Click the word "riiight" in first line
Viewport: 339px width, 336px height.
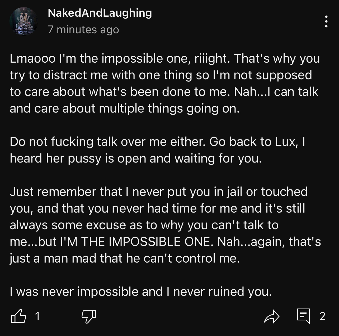(211, 58)
